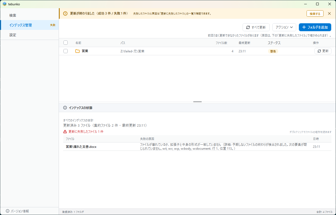Sort by the 名前 column header
This screenshot has height=215, width=336.
click(x=78, y=43)
